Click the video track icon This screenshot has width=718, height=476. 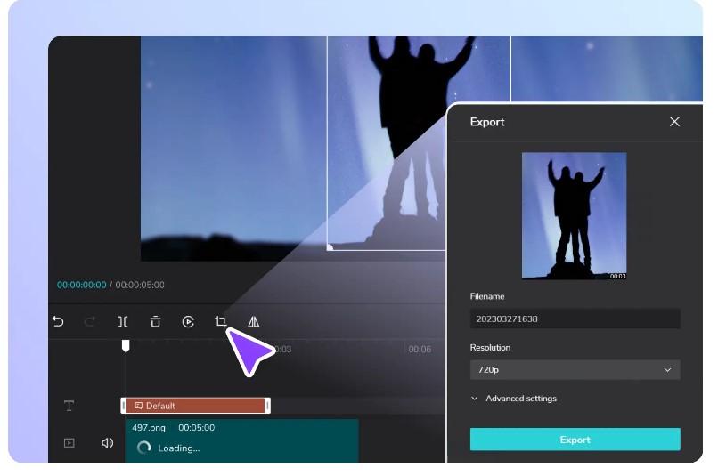[x=69, y=442]
